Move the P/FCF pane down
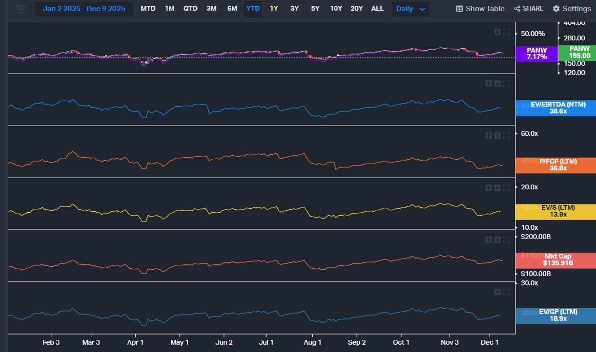This screenshot has height=352, width=596. [497, 136]
